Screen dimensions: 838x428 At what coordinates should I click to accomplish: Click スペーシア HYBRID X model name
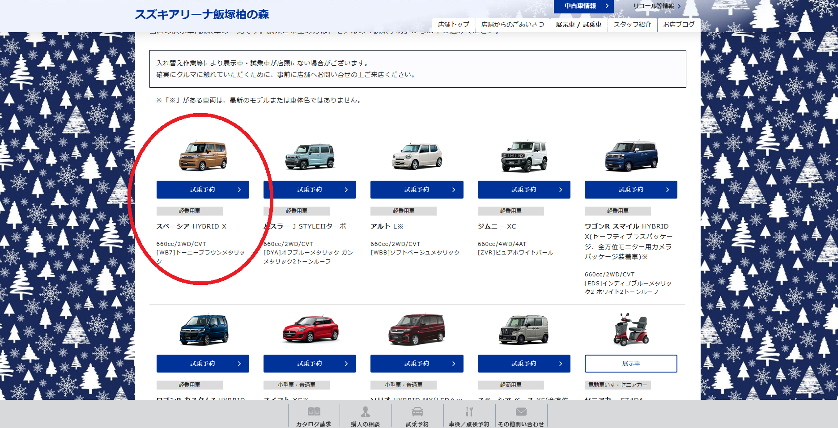click(x=191, y=226)
